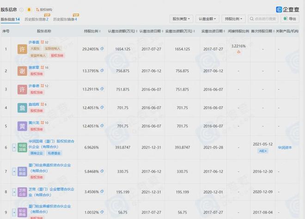This screenshot has width=305, height=219.
Task: Click history icon beside 6.9626% shareholding
Action: click(102, 147)
